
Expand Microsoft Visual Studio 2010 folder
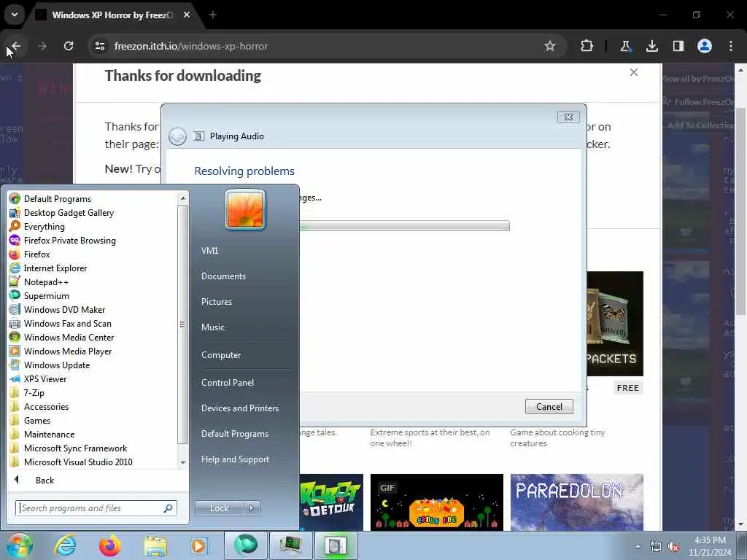pyautogui.click(x=78, y=462)
